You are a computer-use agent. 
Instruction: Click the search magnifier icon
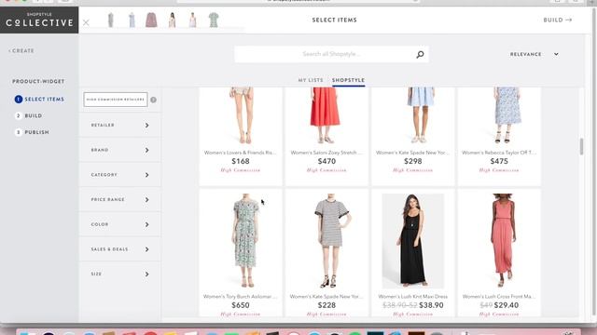420,54
